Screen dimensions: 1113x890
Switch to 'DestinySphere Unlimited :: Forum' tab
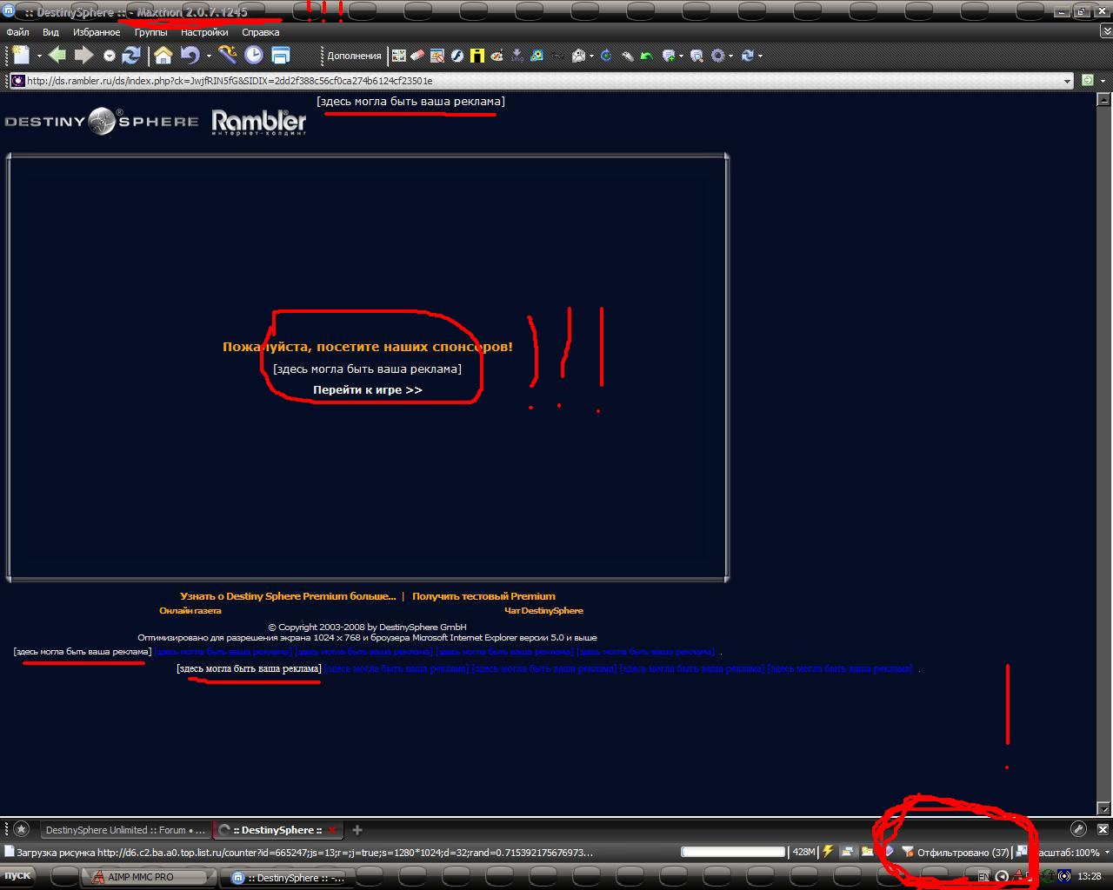[x=125, y=830]
